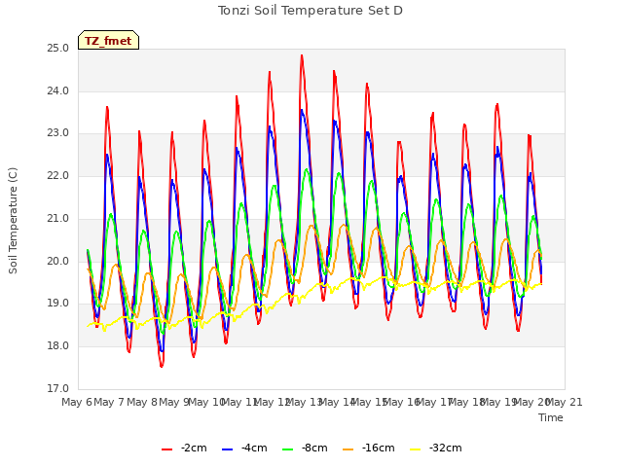Click the 20.0 y-axis tick label
The width and height of the screenshot is (623, 467).
pyautogui.click(x=58, y=261)
